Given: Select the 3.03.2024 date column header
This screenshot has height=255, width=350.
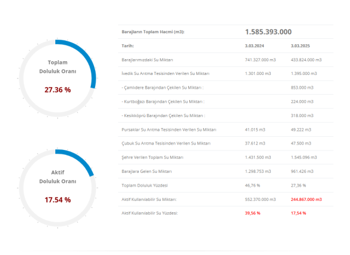Looking at the screenshot, I should click(x=255, y=46).
